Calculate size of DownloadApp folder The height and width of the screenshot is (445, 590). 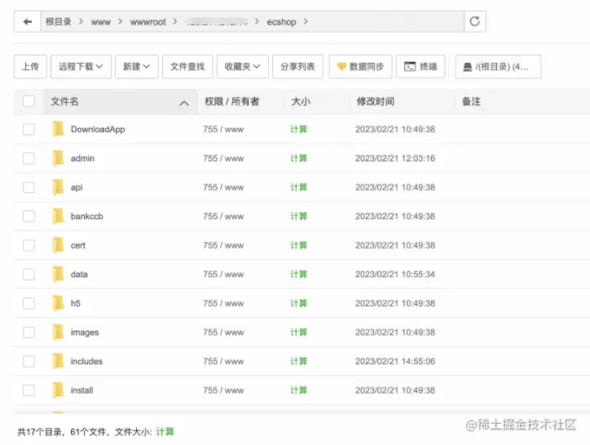298,129
